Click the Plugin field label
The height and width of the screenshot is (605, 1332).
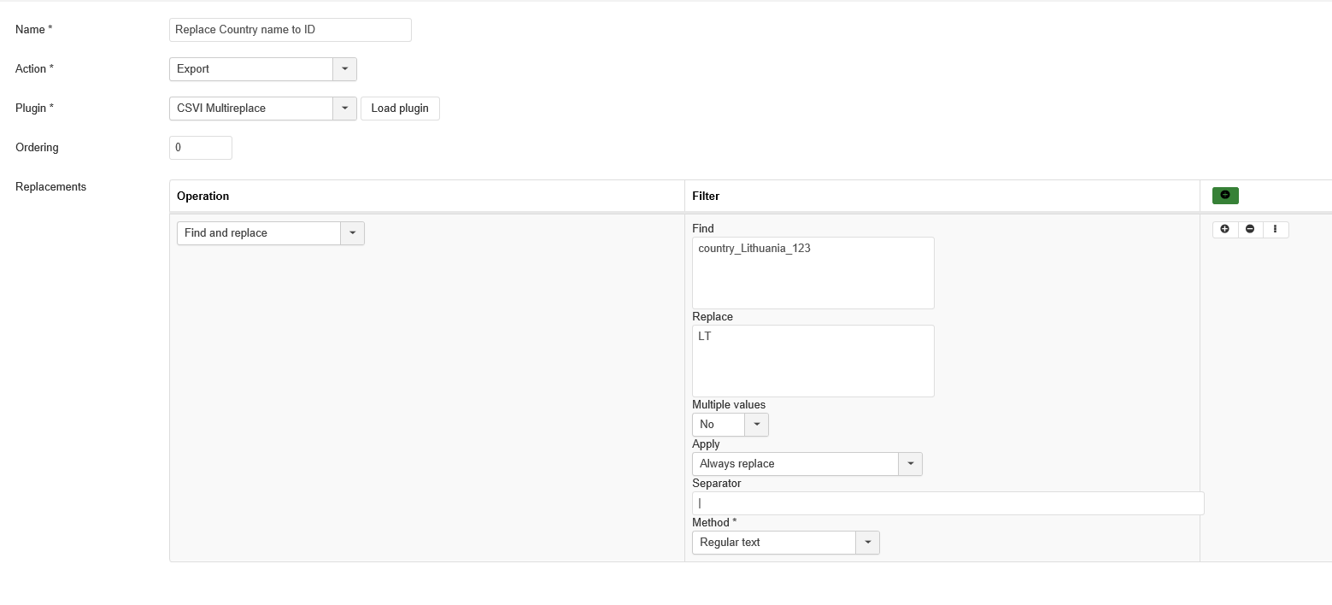coord(34,109)
